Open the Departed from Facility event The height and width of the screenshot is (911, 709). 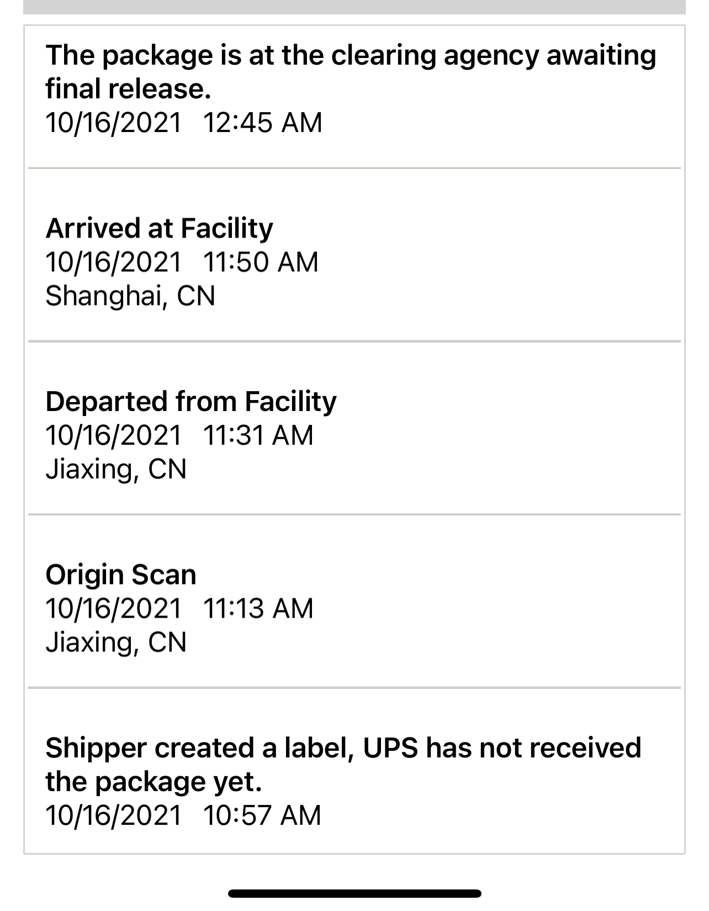[x=191, y=402]
